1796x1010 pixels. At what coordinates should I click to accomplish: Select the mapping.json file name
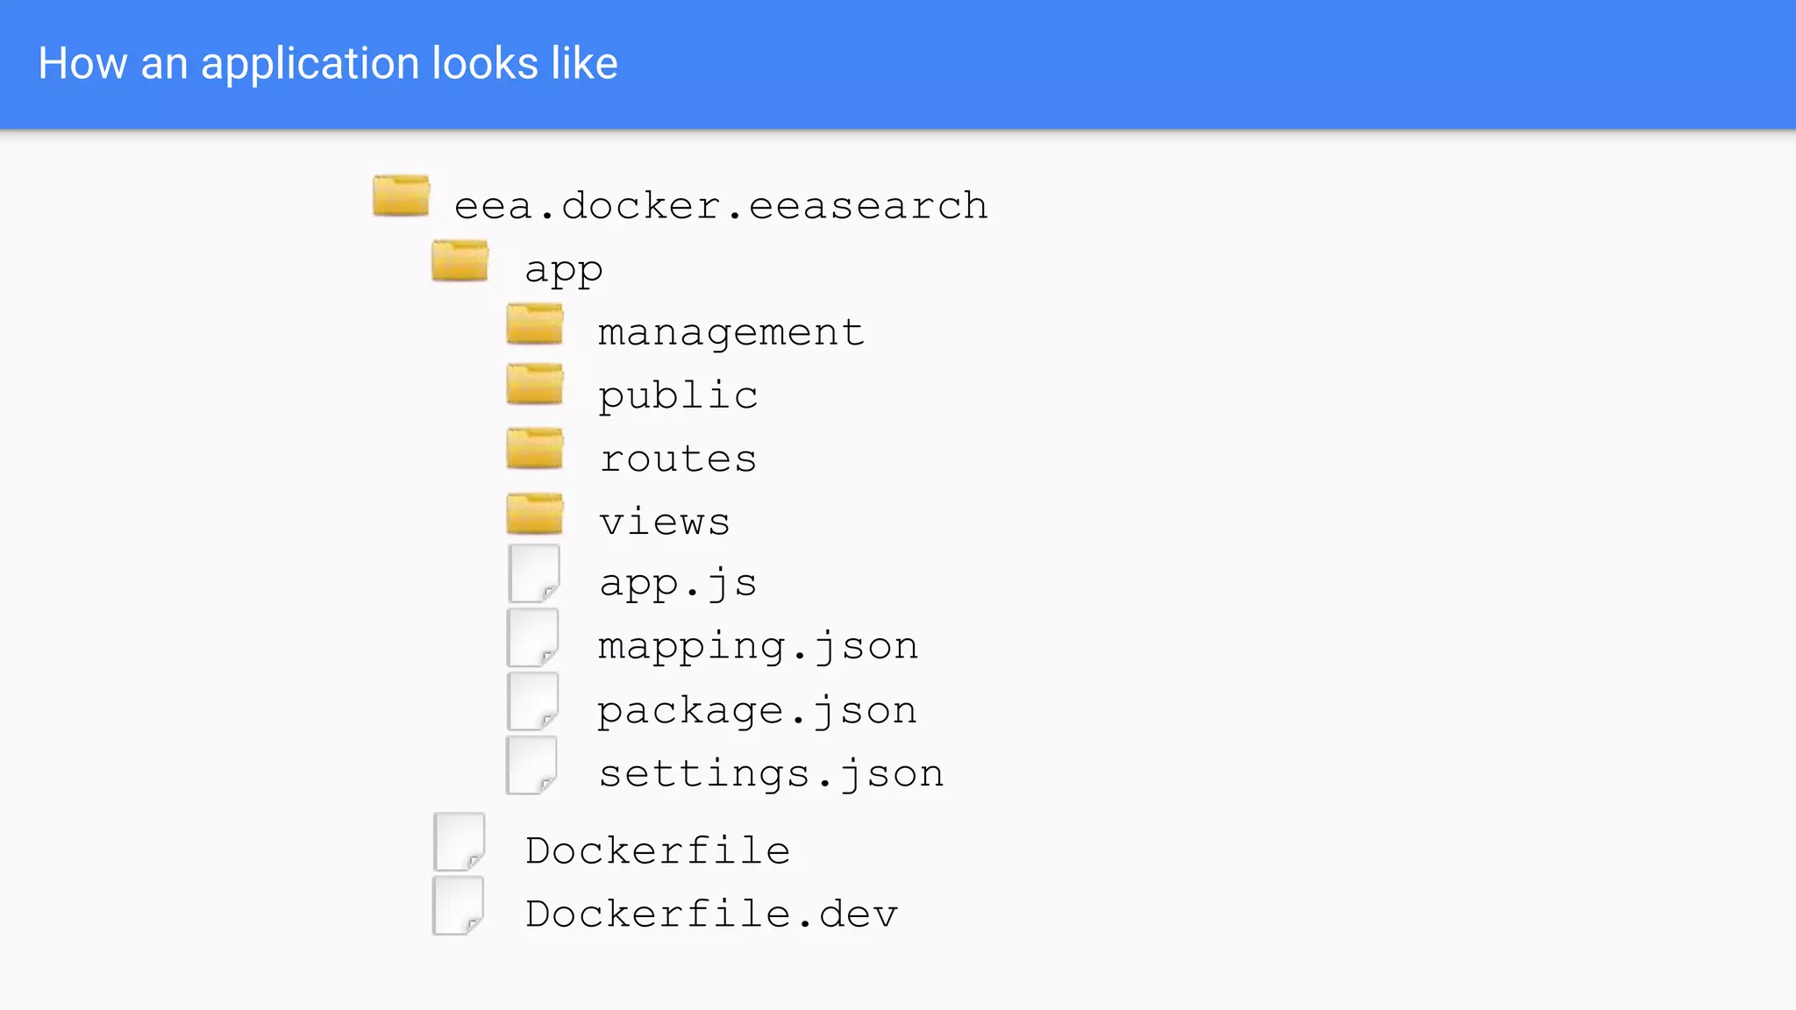click(x=759, y=648)
